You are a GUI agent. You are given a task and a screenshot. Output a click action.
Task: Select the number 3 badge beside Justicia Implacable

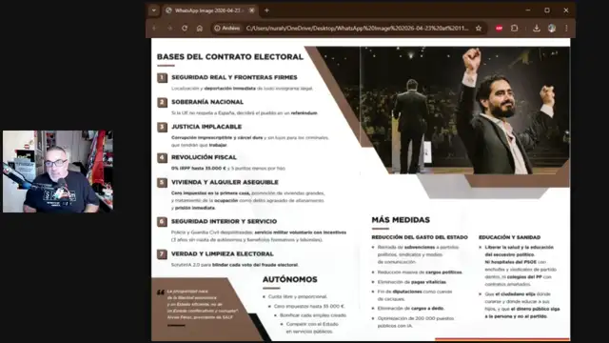[163, 127]
